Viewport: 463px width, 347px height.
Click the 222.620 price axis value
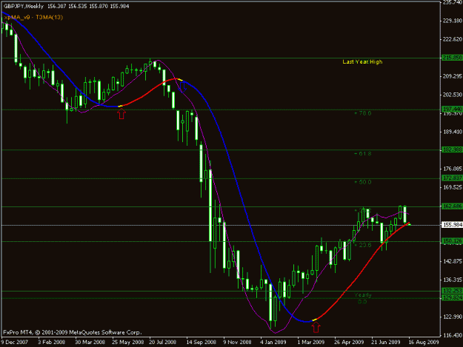pyautogui.click(x=453, y=39)
